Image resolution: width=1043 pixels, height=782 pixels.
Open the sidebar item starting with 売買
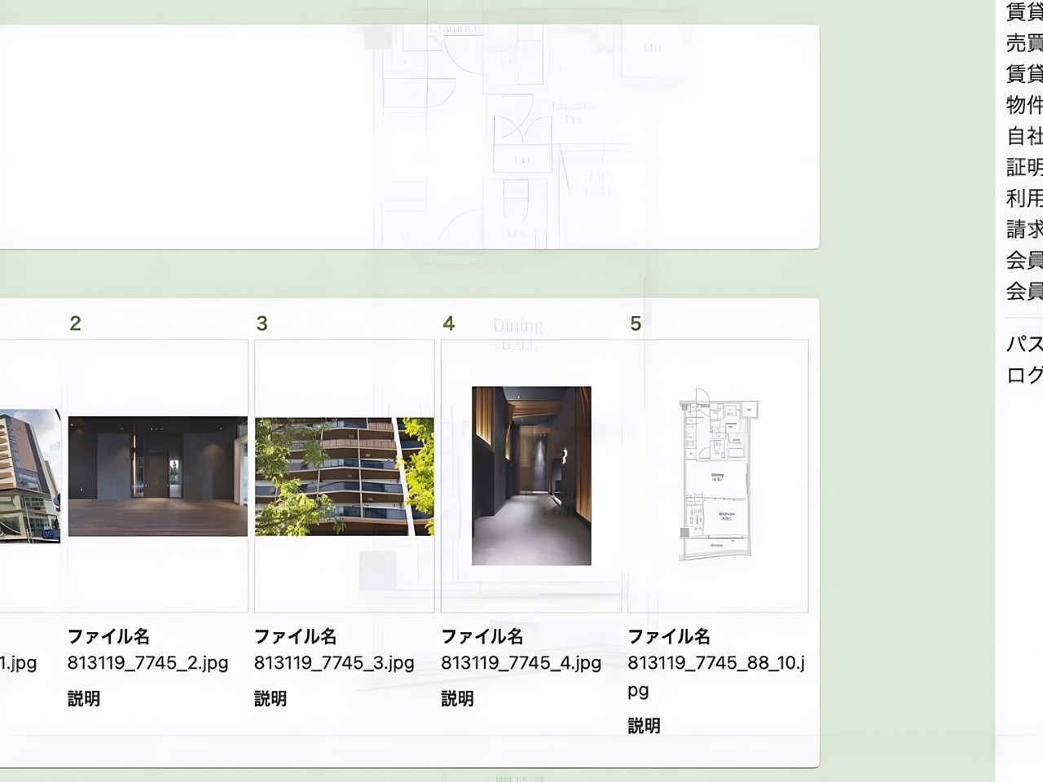click(x=1024, y=42)
